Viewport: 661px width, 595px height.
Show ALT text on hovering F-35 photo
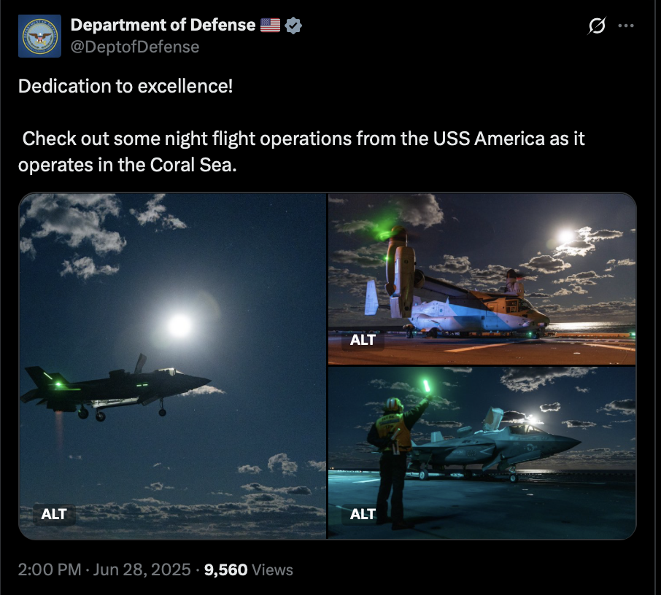[x=54, y=514]
